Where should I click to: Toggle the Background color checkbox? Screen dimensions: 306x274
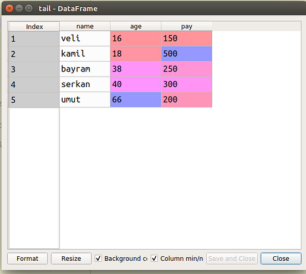[x=98, y=258]
